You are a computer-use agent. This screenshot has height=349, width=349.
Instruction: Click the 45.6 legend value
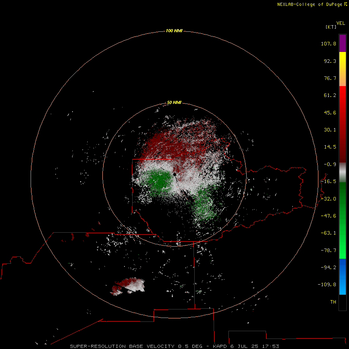330,112
